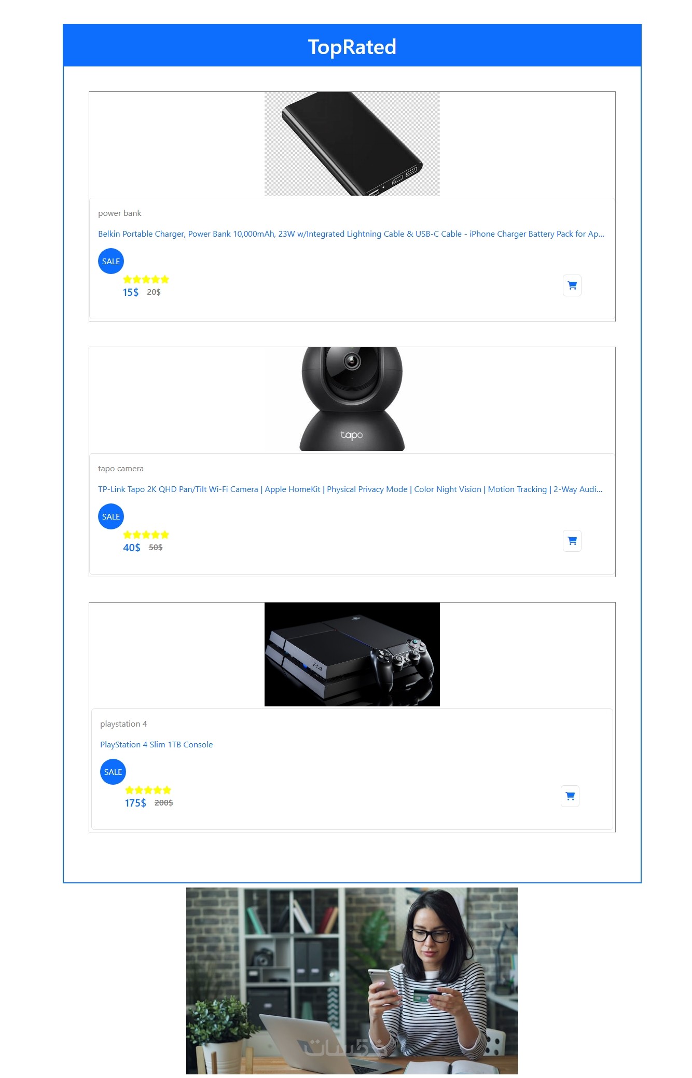Open the TP-Link Tapo 2K camera link
Viewport: 692px width, 1078px height.
[x=350, y=489]
